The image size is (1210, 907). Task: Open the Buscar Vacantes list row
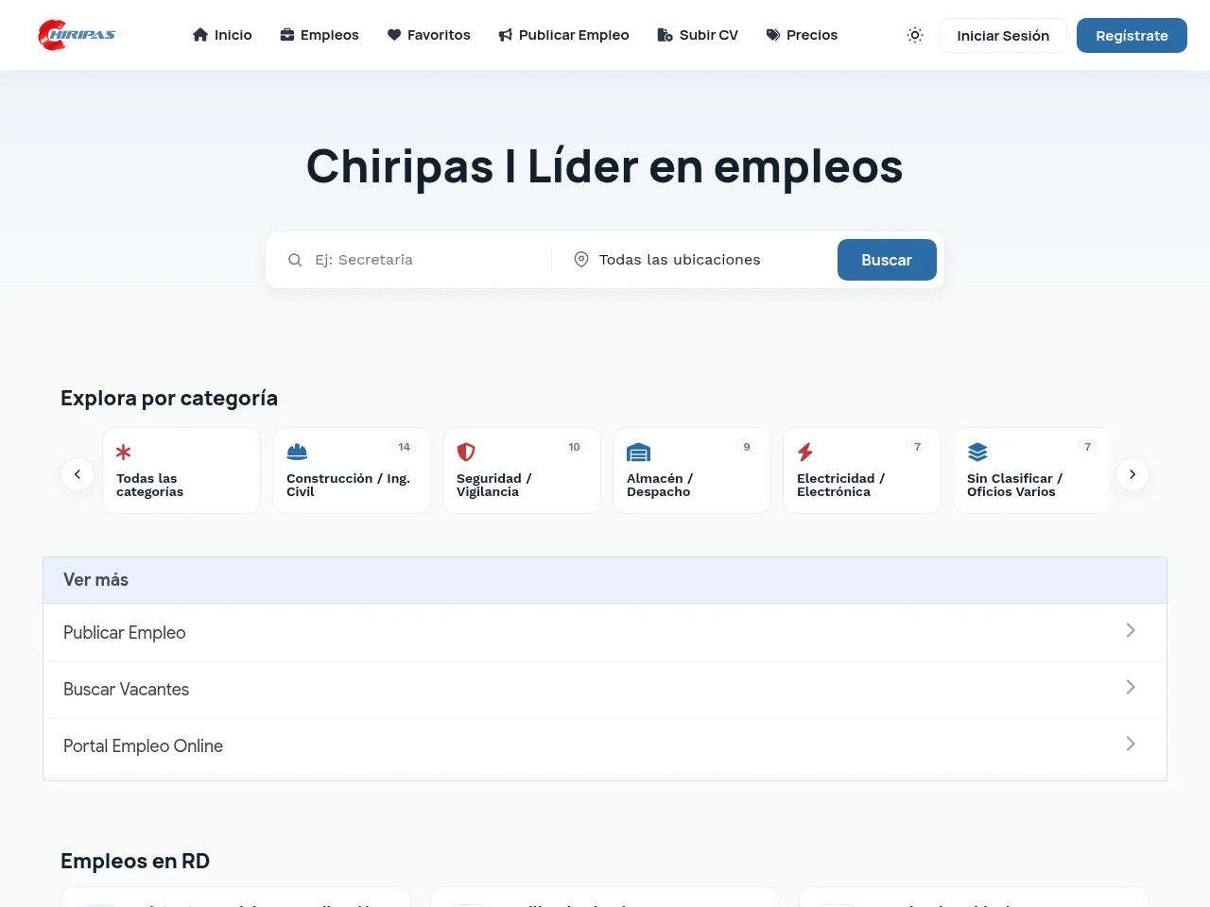click(x=605, y=689)
